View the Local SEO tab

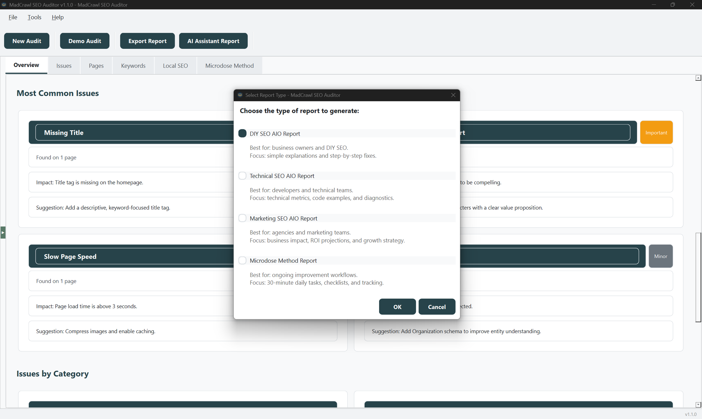pos(175,65)
